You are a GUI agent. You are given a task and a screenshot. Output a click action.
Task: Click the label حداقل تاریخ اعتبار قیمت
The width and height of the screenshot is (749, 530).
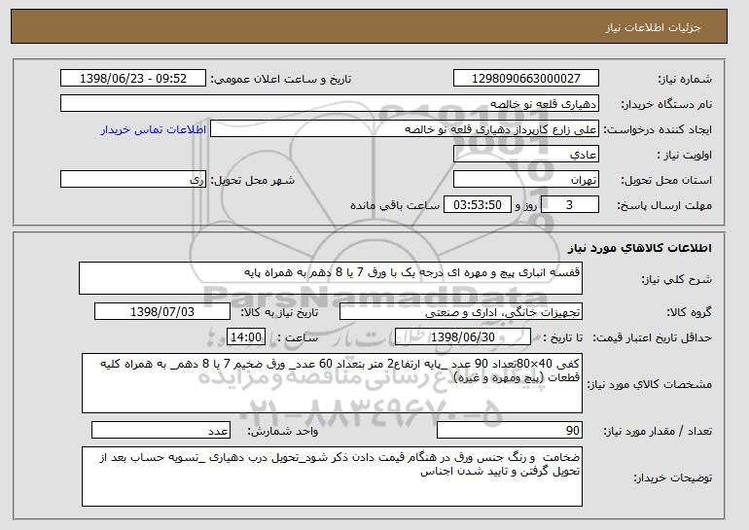click(653, 337)
